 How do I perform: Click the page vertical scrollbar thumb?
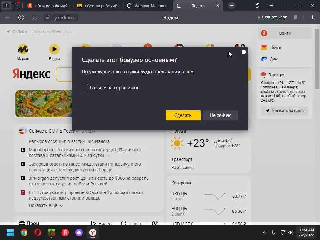317,59
